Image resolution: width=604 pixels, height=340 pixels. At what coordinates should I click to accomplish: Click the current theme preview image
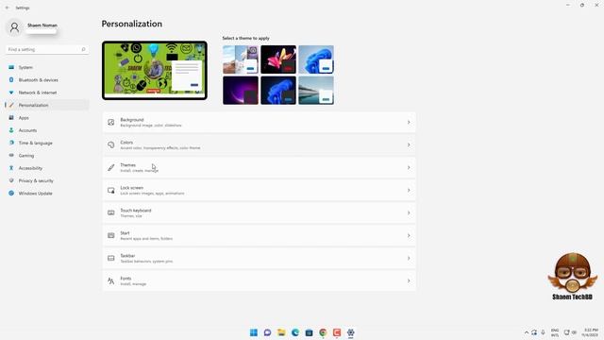(155, 70)
